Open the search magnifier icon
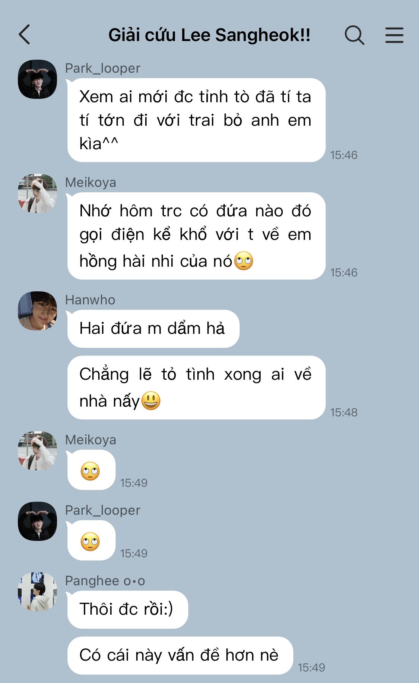Screen dimensions: 419x683 pos(354,35)
